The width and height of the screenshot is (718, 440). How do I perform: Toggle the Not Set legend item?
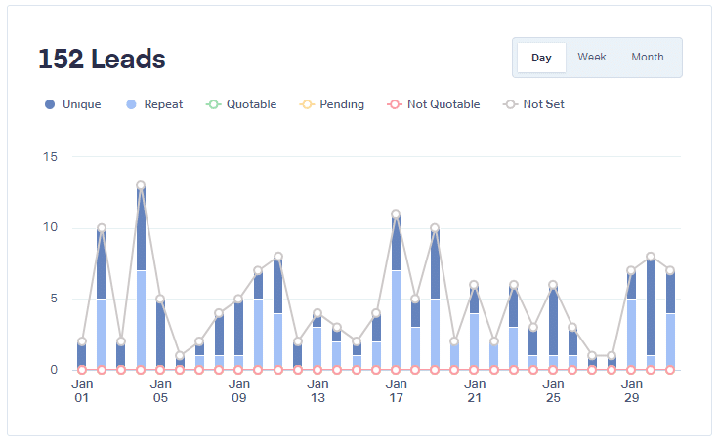[533, 104]
